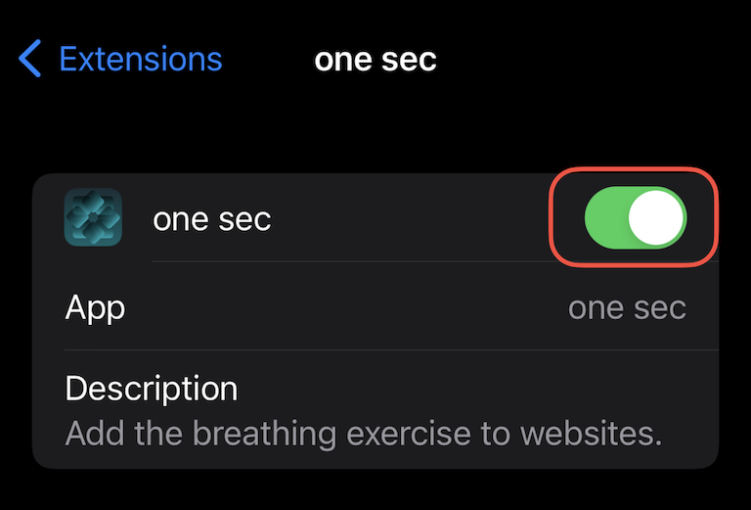Image resolution: width=751 pixels, height=510 pixels.
Task: Disable the one sec extension toggle
Action: (636, 217)
